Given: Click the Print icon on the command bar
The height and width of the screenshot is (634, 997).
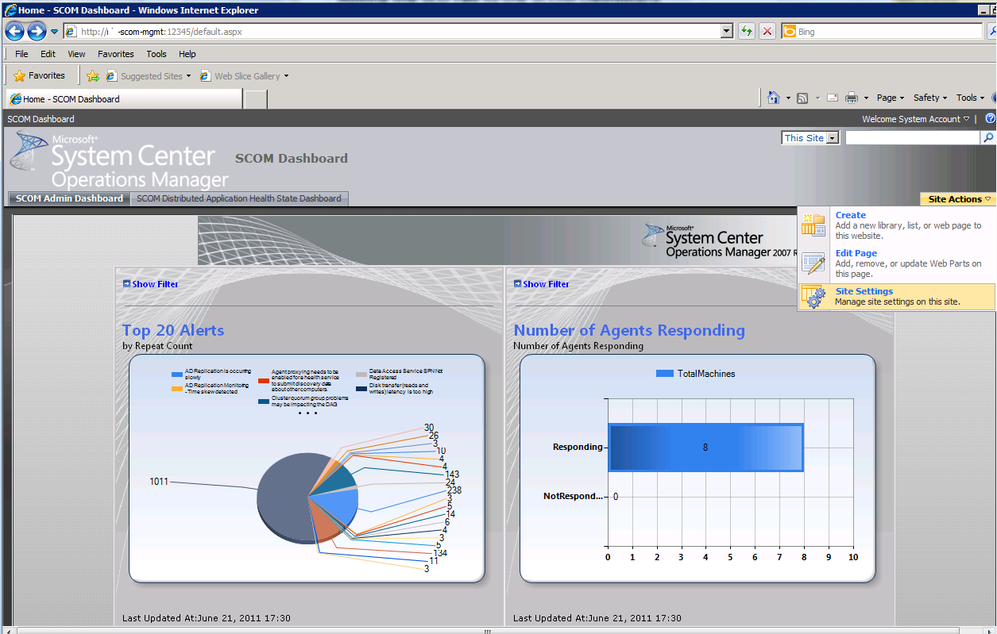Looking at the screenshot, I should 851,97.
